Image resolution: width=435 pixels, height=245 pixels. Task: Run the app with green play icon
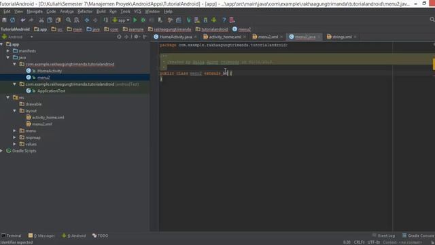pos(135,20)
